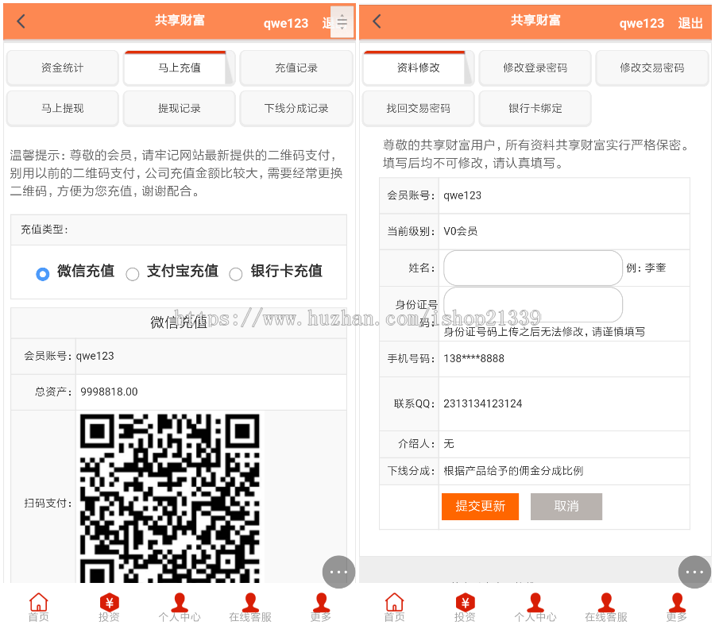Click 会员账号 value qwe123 in recharge table
715x633 pixels.
[95, 356]
